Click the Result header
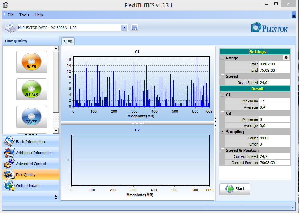The image size is (299, 213). click(255, 89)
